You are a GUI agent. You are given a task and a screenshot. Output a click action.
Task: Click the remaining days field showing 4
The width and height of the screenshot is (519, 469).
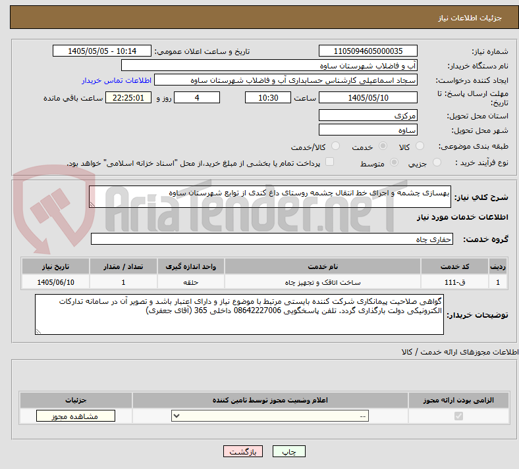click(197, 97)
